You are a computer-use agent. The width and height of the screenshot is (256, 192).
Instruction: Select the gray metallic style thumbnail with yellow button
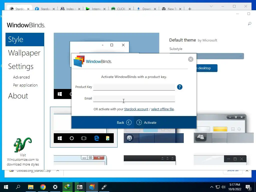click(x=224, y=128)
